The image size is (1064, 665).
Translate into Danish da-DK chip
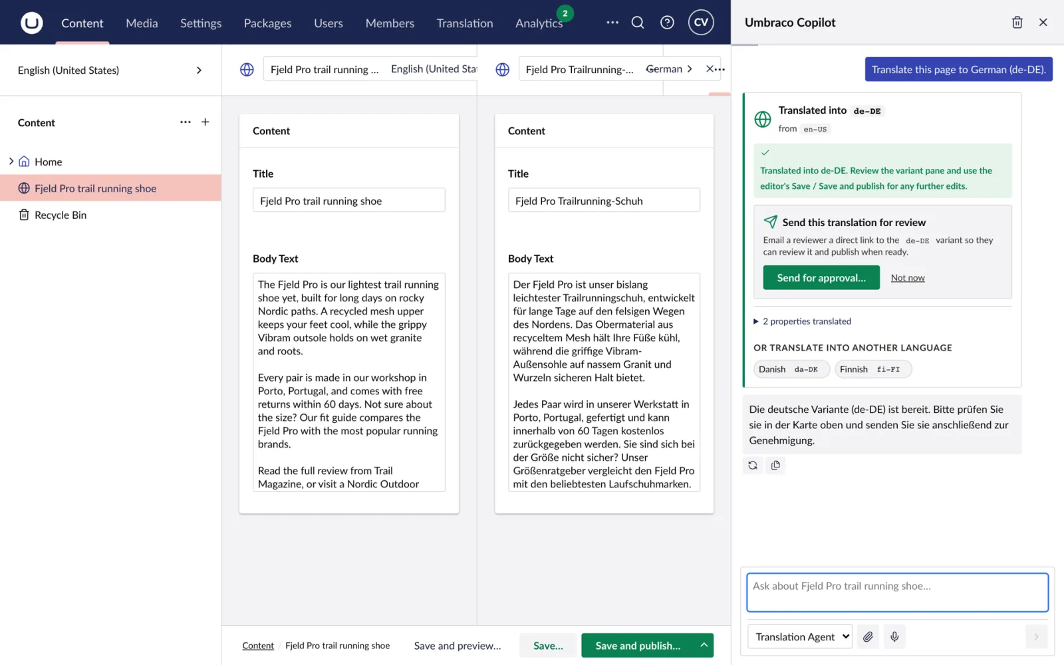coord(791,369)
